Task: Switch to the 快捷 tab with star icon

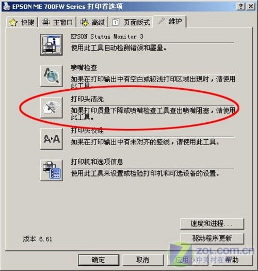Action: click(x=22, y=22)
